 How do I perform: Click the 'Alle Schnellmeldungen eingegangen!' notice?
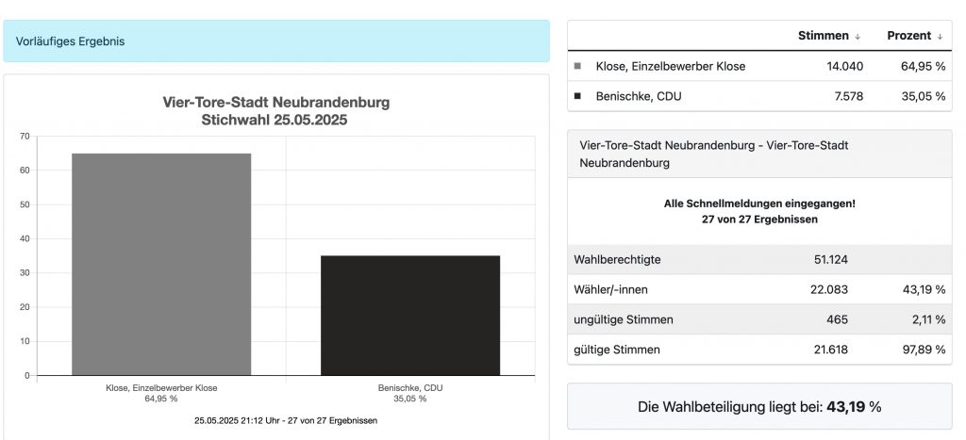758,203
